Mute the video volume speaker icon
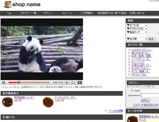159x122 pixels. point(67,82)
